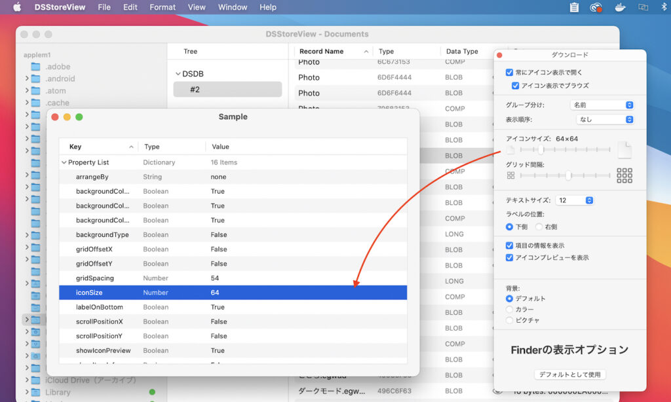
Task: Open the Creative Cloud menu bar icon
Action: pos(596,7)
